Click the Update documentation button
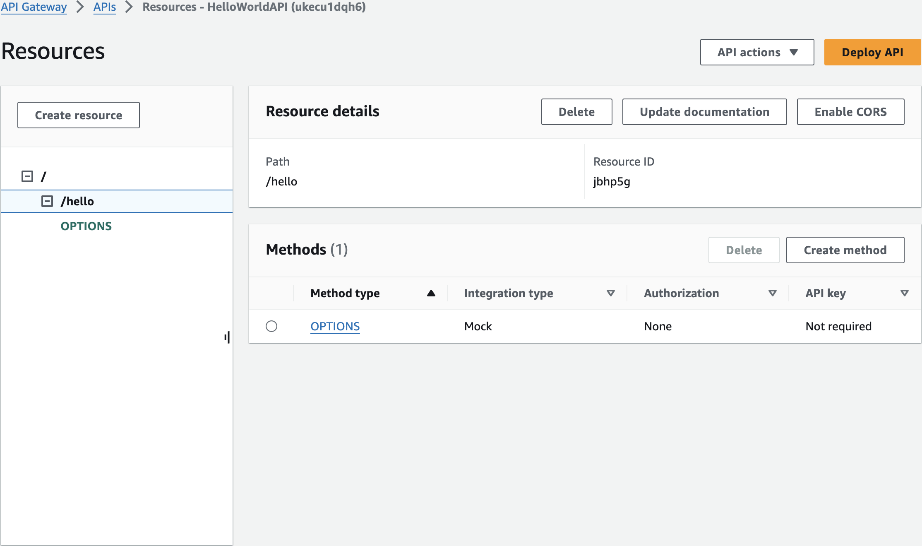The width and height of the screenshot is (922, 546). [x=704, y=112]
